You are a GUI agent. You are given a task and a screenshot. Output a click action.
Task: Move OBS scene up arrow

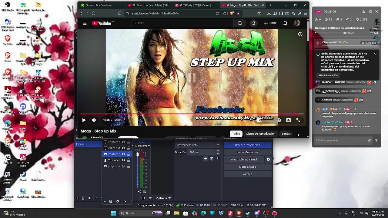tap(97, 198)
